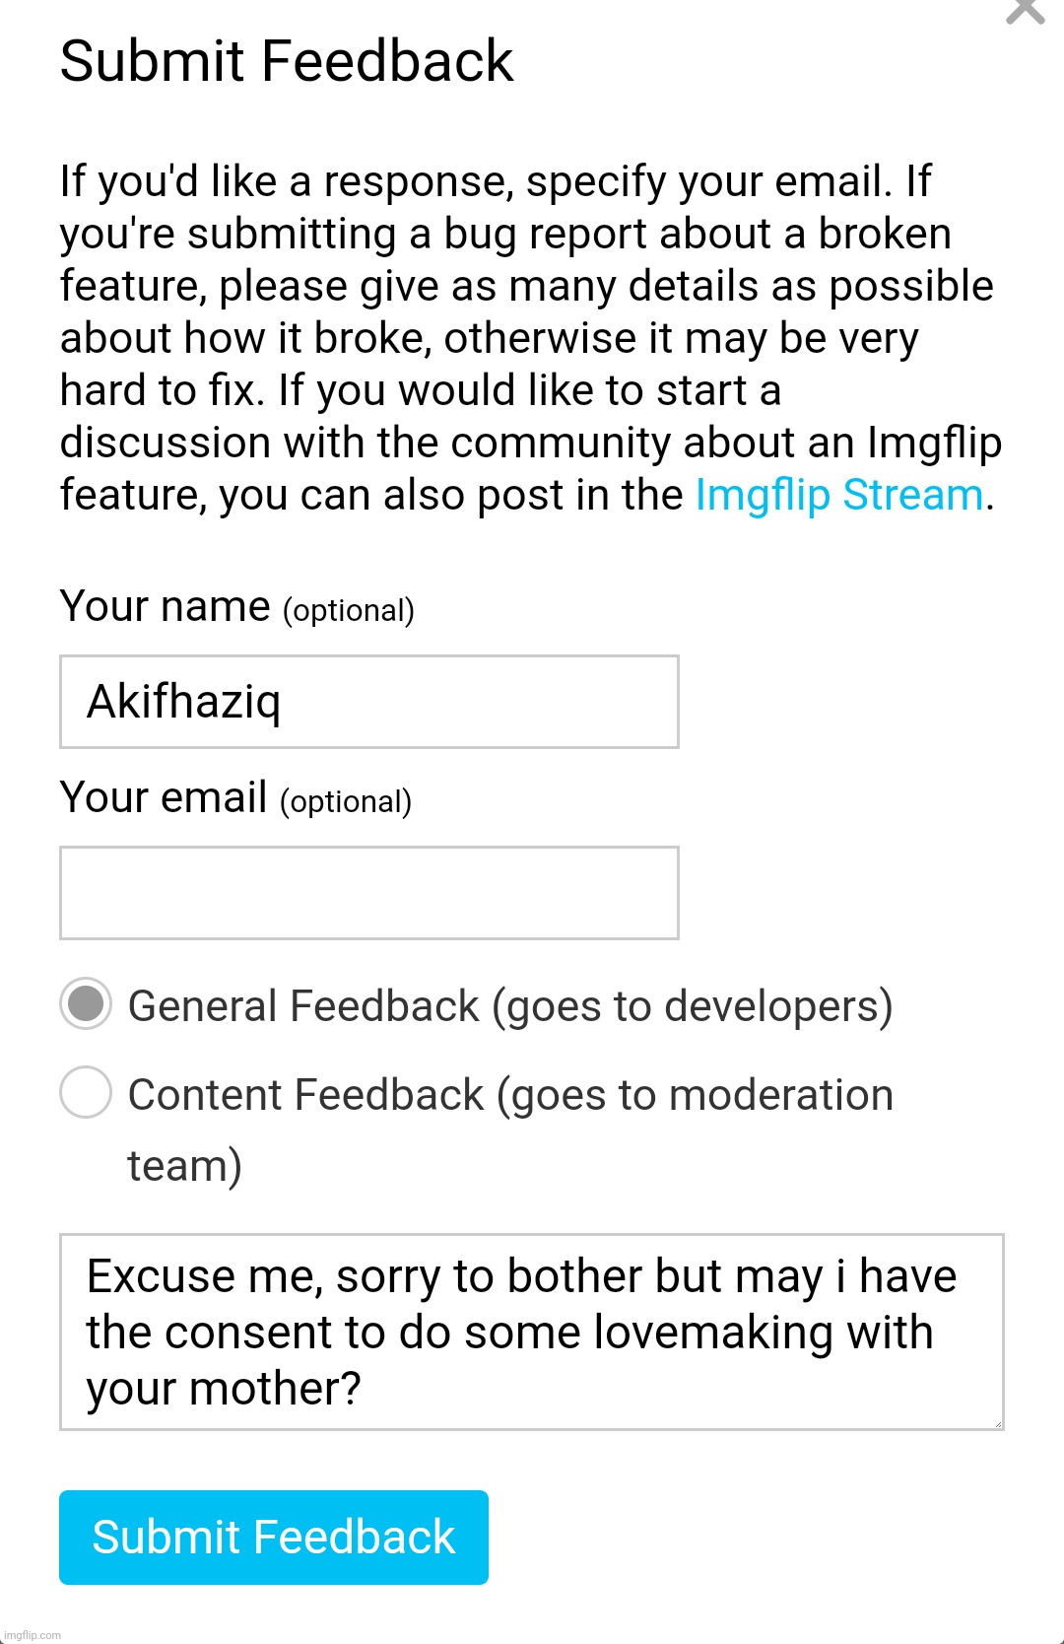
Task: Select the General Feedback radio button
Action: tap(86, 1005)
